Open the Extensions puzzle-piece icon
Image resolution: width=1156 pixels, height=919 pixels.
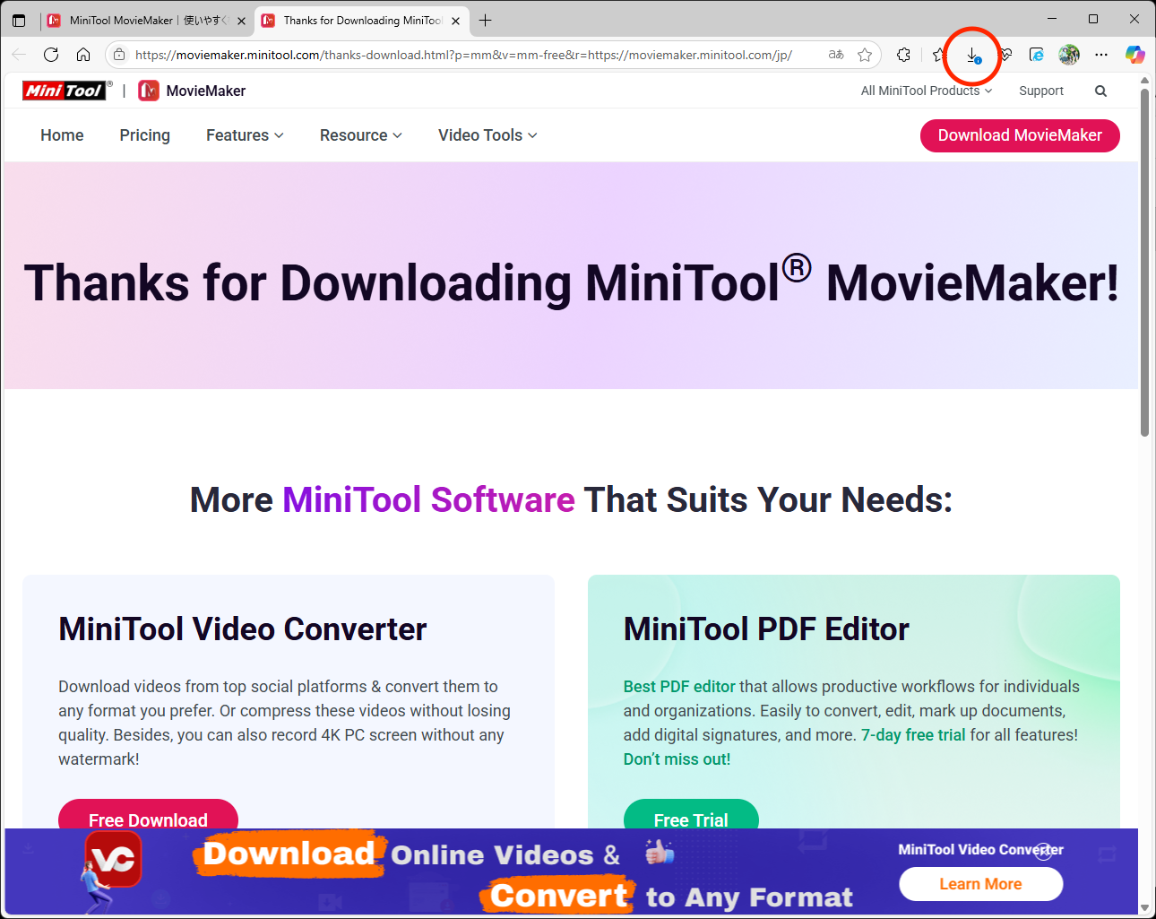click(903, 55)
